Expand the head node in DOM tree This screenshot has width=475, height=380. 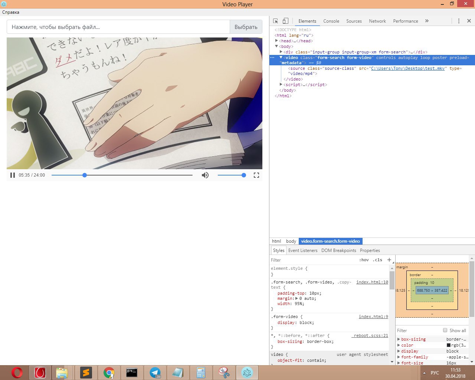click(277, 41)
